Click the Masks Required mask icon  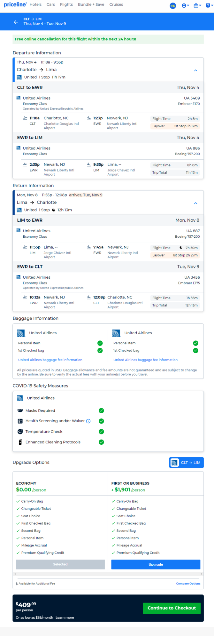pos(20,410)
